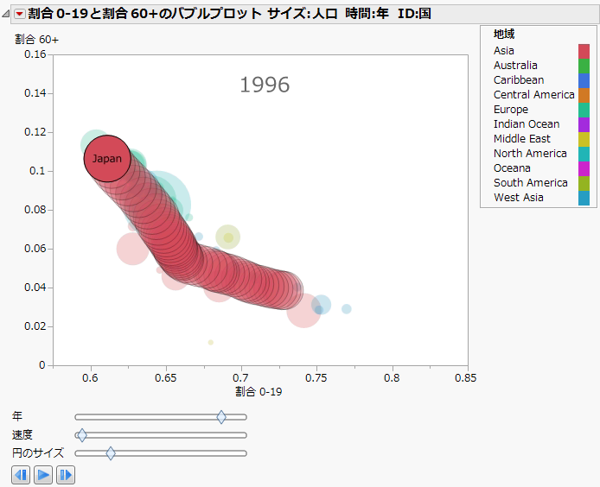This screenshot has width=600, height=487.
Task: Click the 円のサイズ slider handle
Action: click(x=111, y=452)
